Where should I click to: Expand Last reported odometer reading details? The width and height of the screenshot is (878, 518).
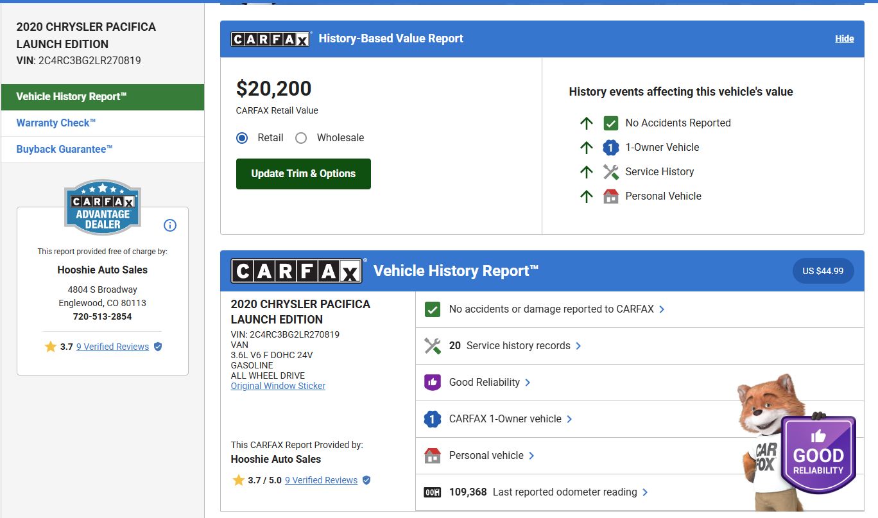645,492
